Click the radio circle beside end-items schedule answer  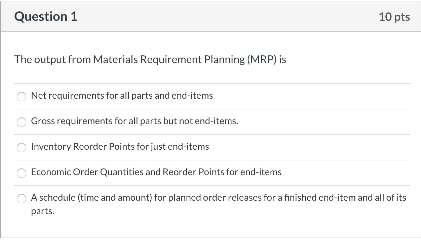22,199
